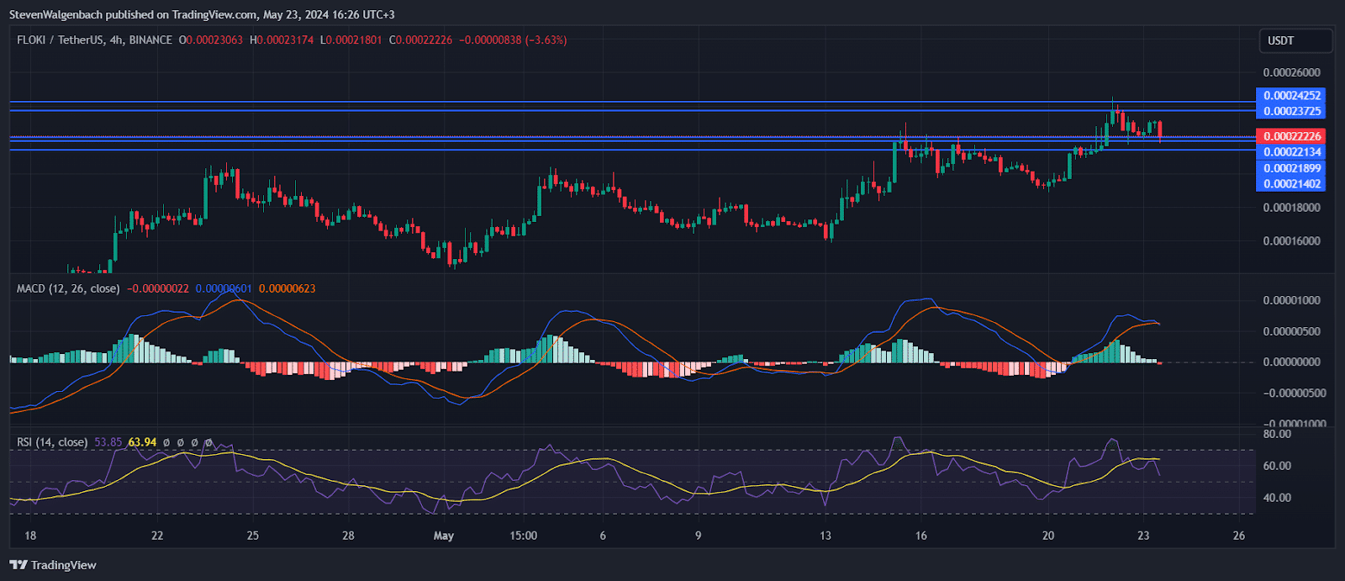The image size is (1345, 581).
Task: Open the USDT currency selector
Action: click(1295, 40)
